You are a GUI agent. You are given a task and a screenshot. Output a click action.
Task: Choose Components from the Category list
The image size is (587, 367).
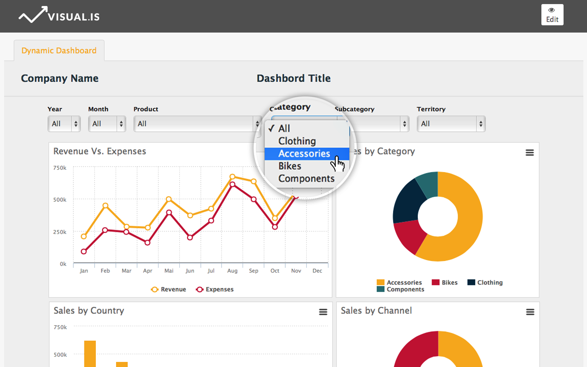coord(307,178)
